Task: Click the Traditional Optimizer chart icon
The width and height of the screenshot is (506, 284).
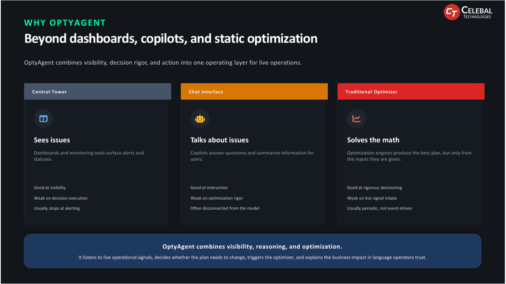Action: pos(357,119)
